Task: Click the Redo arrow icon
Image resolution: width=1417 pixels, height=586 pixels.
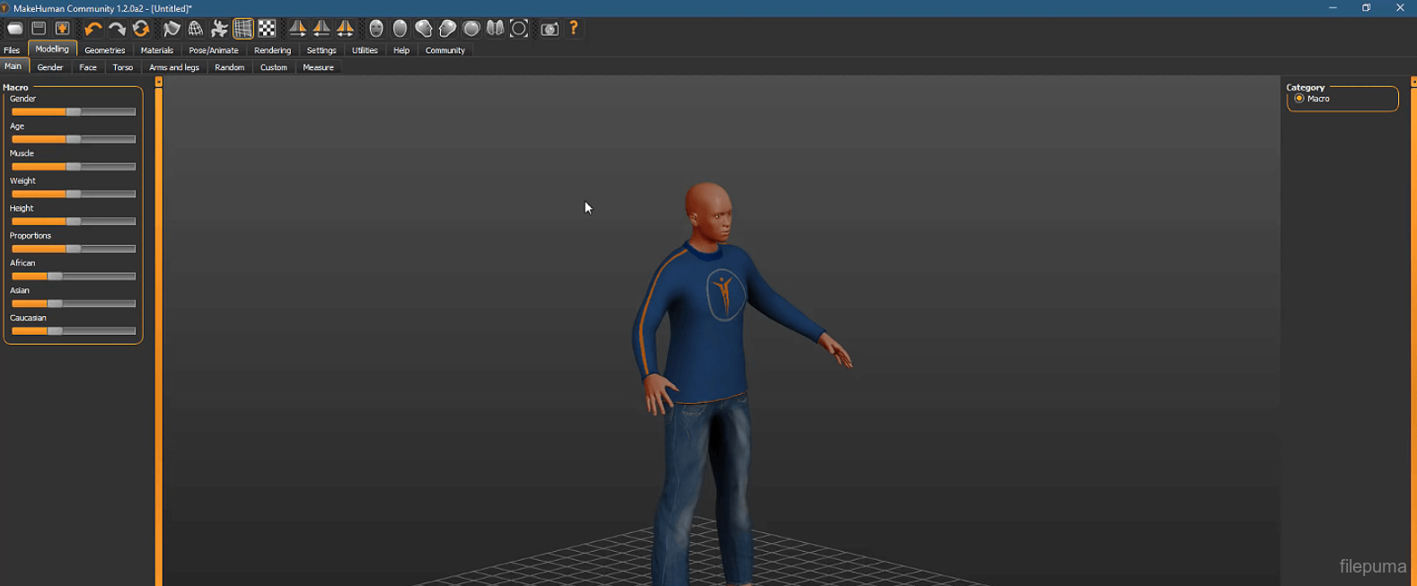Action: [117, 29]
